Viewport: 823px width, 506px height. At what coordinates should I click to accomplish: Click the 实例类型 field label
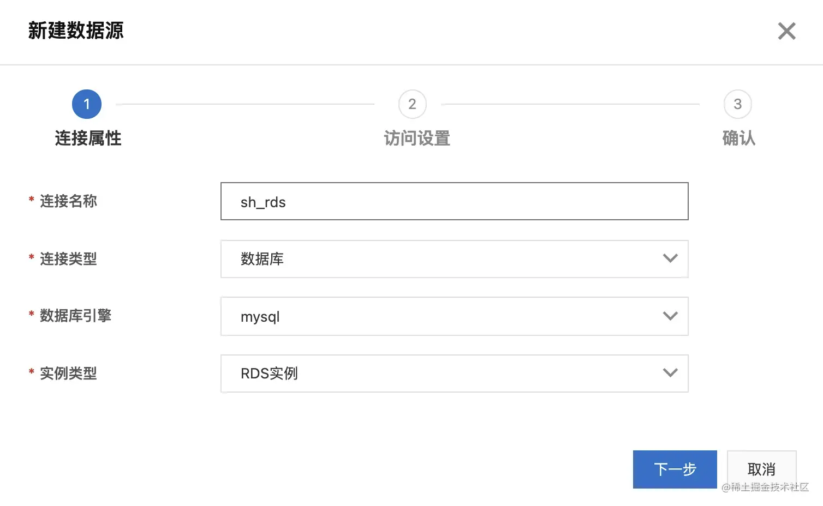68,374
